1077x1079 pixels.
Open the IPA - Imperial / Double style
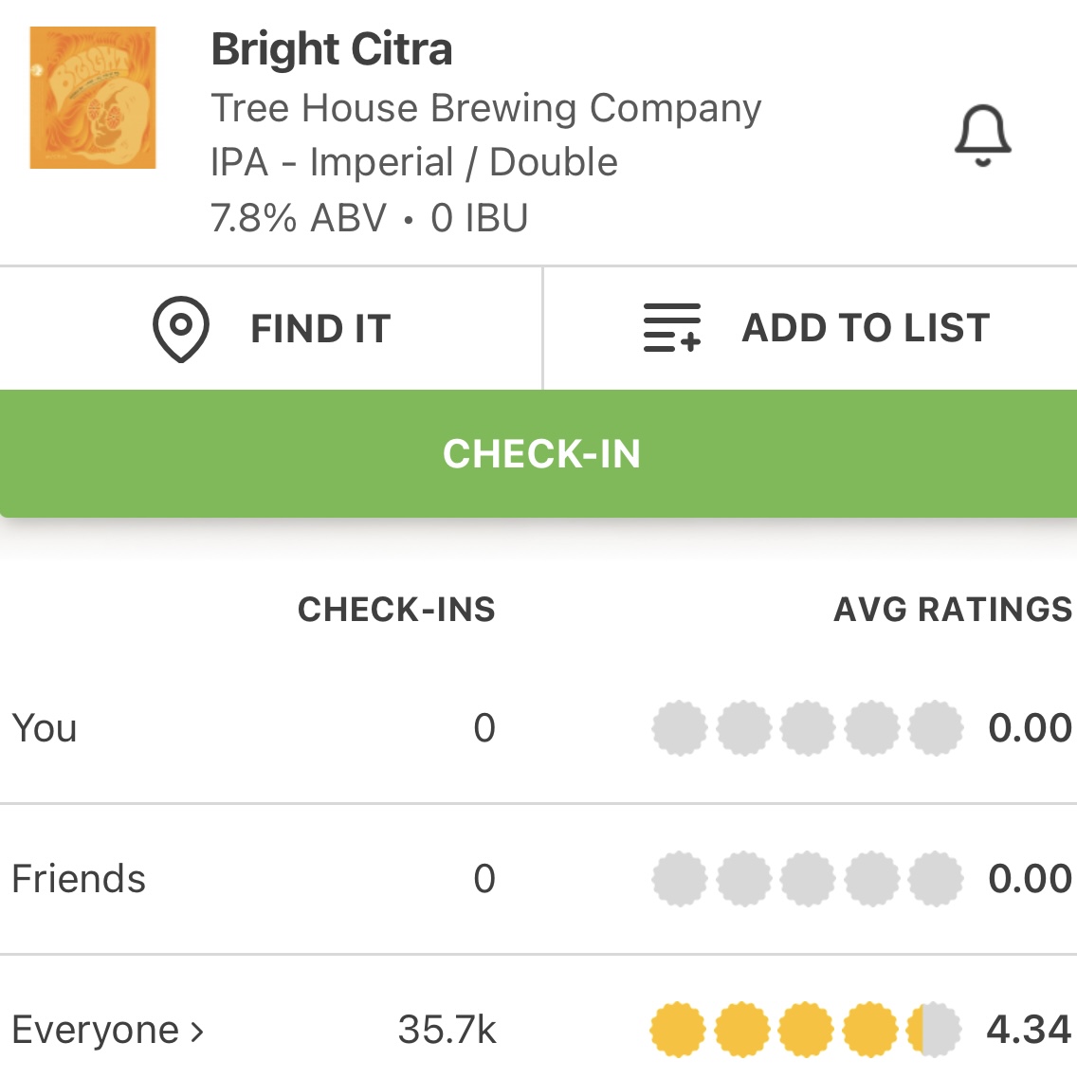point(414,162)
